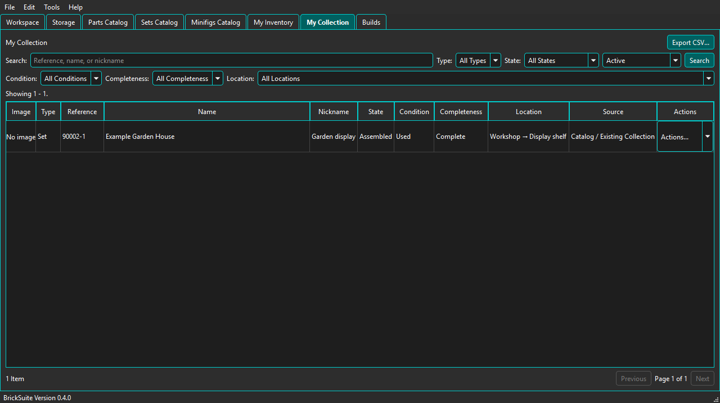Open the Active status dropdown
This screenshot has height=403, width=720.
tap(642, 61)
